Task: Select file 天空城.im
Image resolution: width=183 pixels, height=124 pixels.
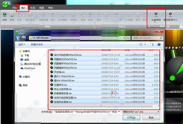Action: (x=61, y=72)
